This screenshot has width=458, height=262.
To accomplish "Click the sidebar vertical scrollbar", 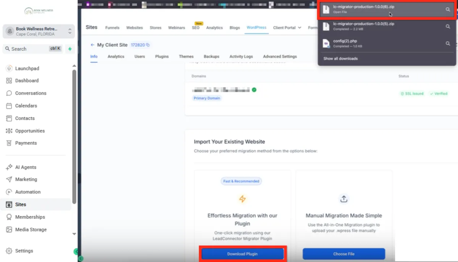I will [74, 137].
